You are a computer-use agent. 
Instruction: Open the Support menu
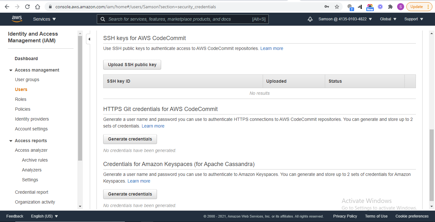pyautogui.click(x=413, y=19)
